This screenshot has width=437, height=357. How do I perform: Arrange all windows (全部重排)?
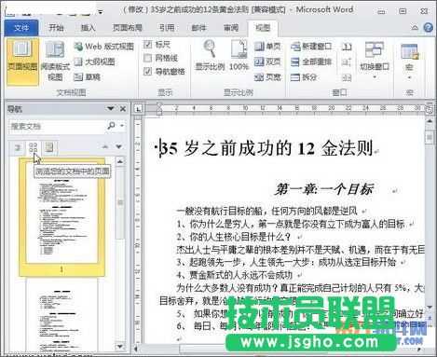(x=311, y=62)
